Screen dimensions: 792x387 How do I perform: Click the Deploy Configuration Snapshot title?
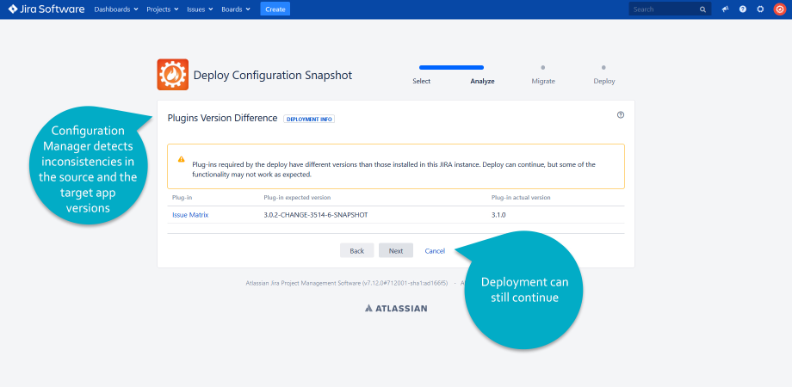point(273,75)
